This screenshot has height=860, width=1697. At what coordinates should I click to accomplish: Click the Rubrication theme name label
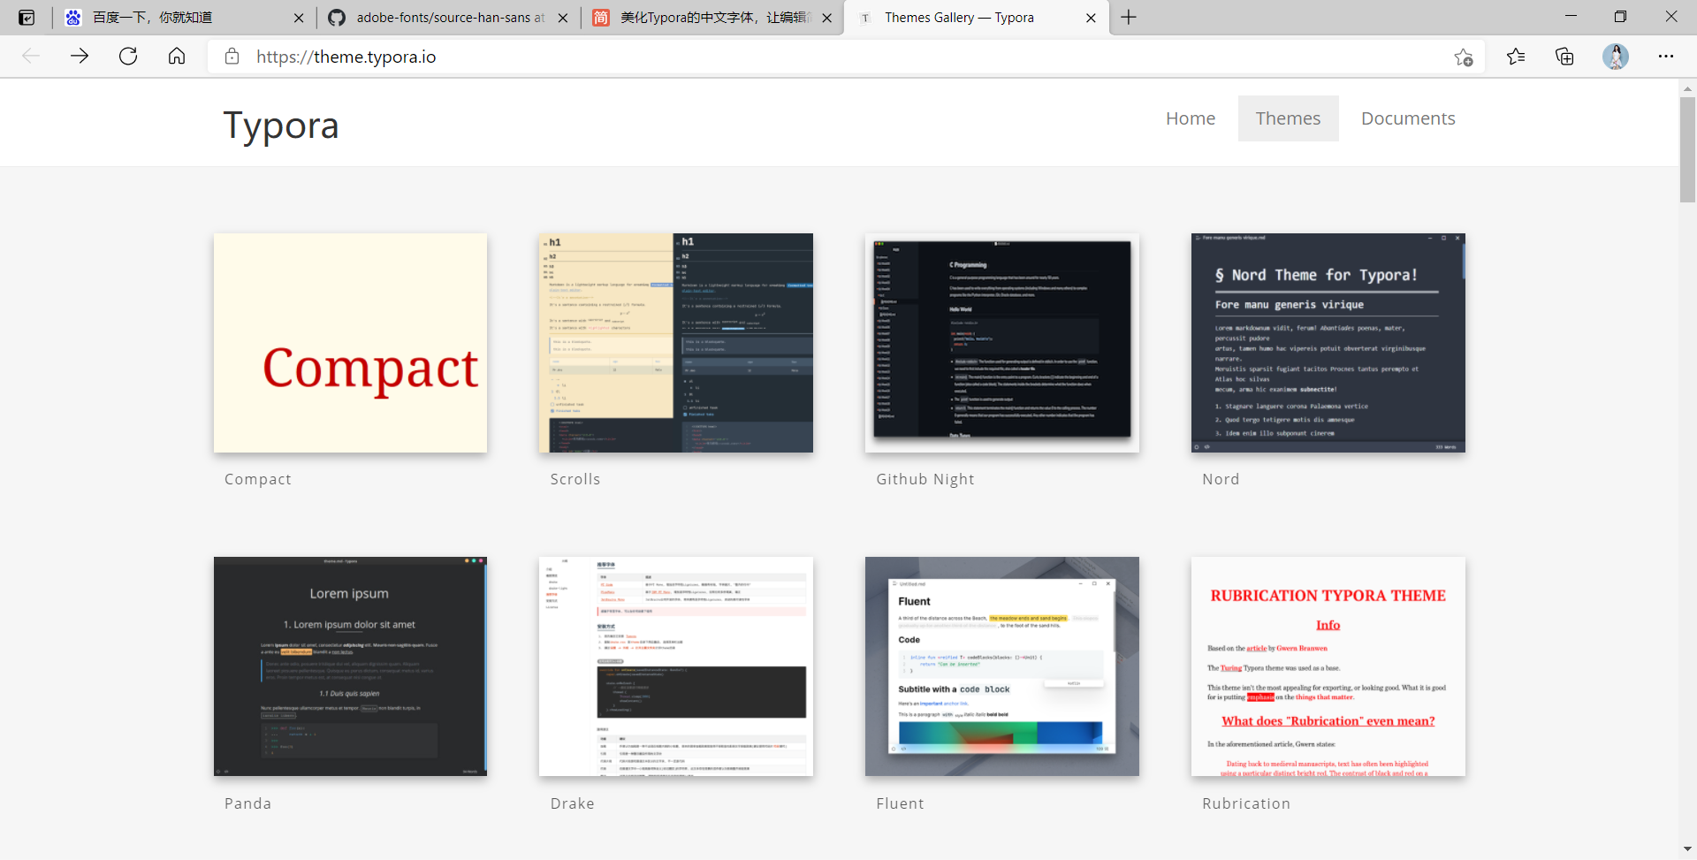[1246, 803]
